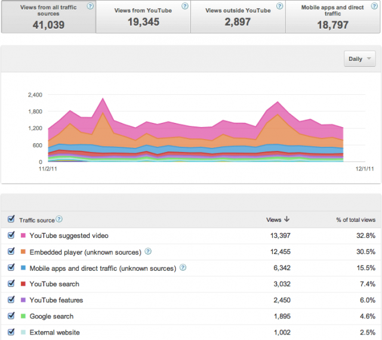Open help icon for Mobile apps tab
Image resolution: width=382 pixels, height=340 pixels.
tap(374, 6)
